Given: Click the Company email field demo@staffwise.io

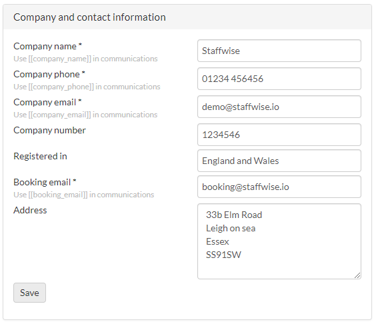Looking at the screenshot, I should (x=279, y=107).
